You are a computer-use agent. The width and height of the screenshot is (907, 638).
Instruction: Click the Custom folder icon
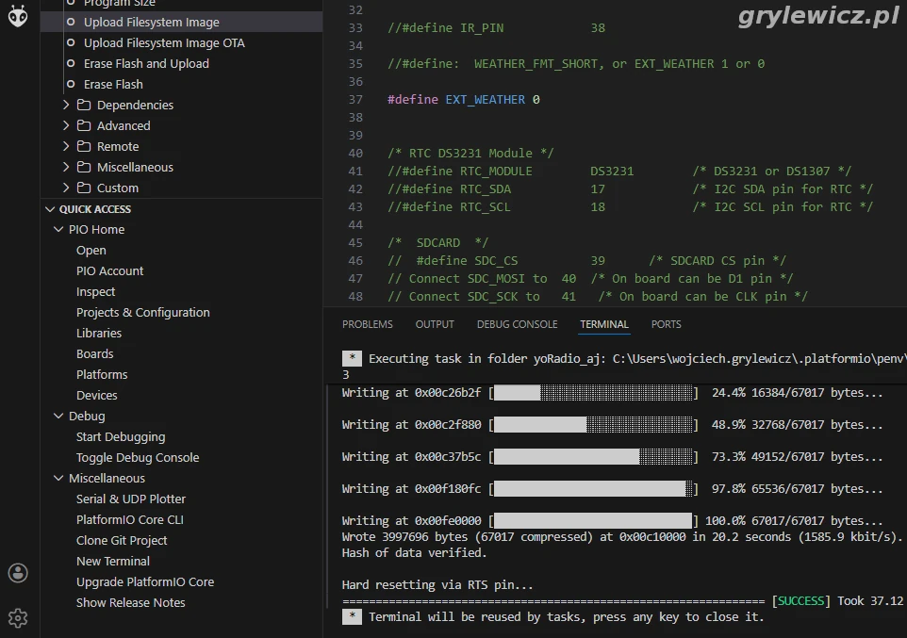pyautogui.click(x=84, y=188)
